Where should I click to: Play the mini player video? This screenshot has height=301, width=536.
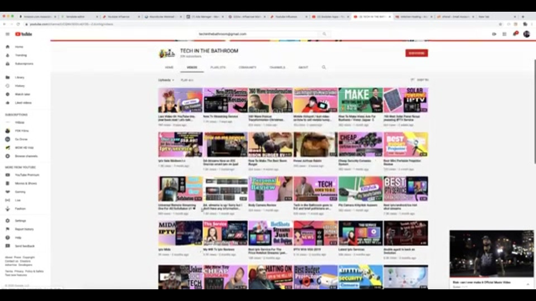[x=491, y=254]
